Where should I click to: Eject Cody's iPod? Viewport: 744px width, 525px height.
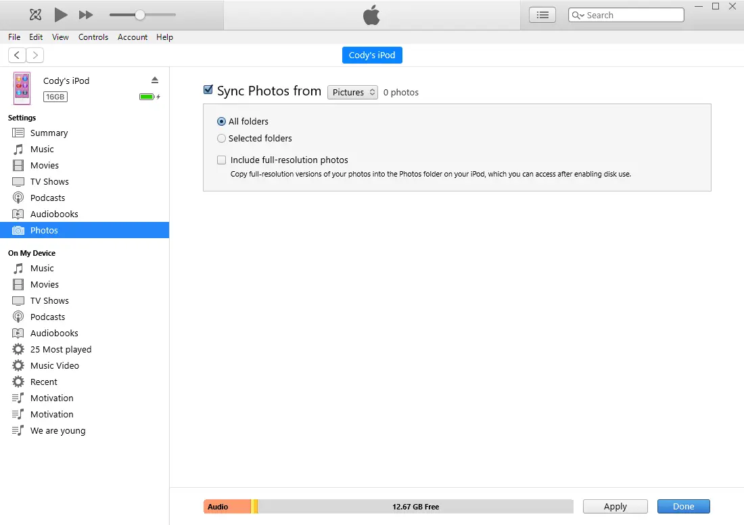155,80
